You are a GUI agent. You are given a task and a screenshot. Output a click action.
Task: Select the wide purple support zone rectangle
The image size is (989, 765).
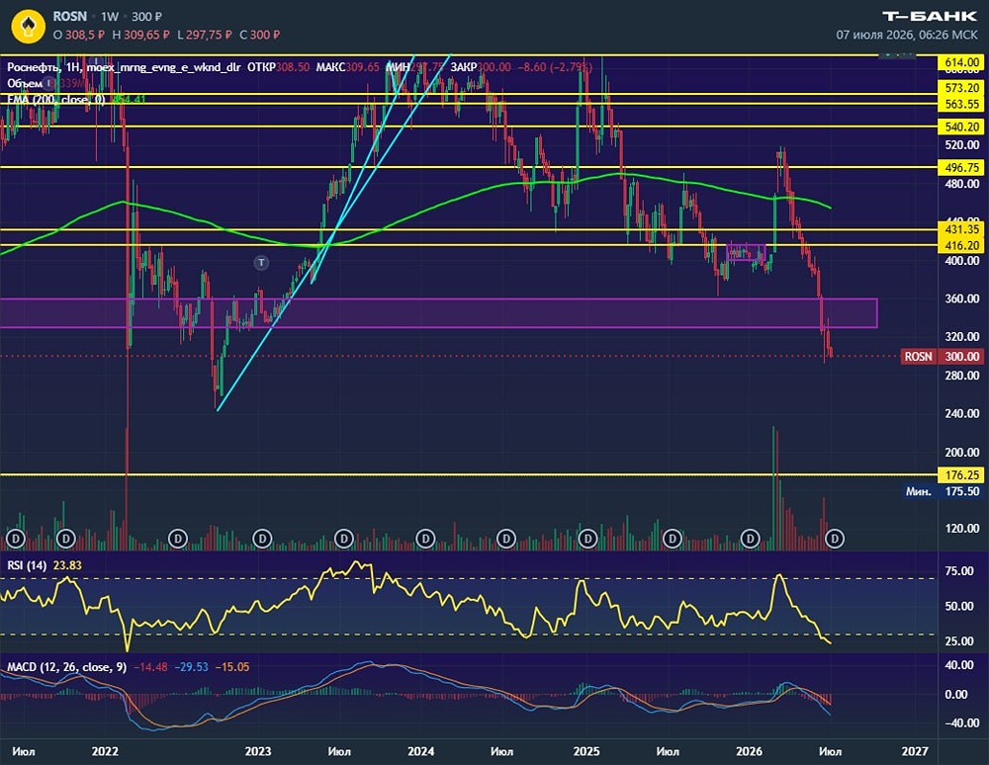438,313
